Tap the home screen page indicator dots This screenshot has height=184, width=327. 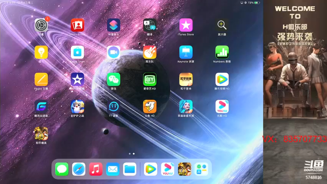point(132,154)
